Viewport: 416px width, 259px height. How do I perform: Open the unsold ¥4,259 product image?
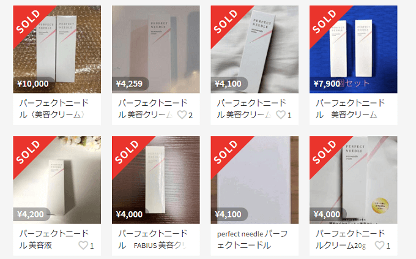coord(156,50)
